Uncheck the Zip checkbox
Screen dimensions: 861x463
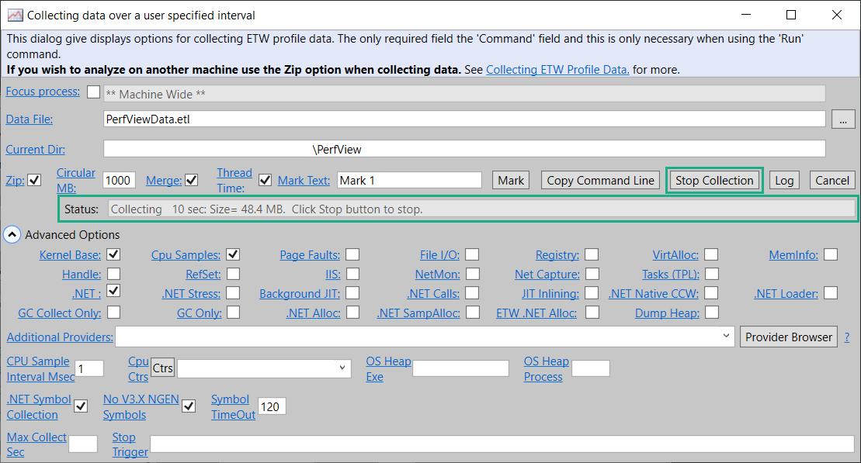[x=34, y=181]
